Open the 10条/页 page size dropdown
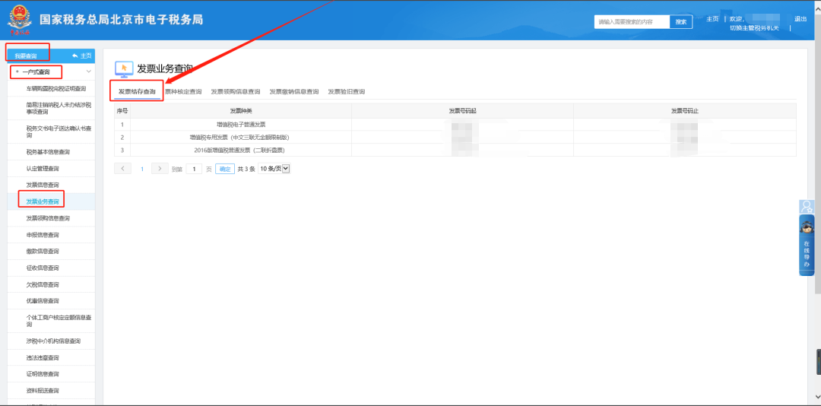This screenshot has width=821, height=406. (x=274, y=169)
